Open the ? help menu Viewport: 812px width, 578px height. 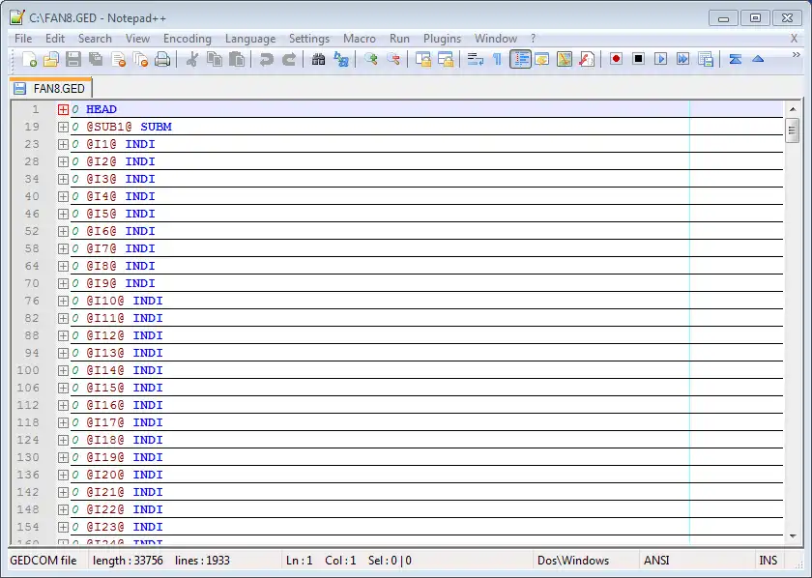coord(533,39)
